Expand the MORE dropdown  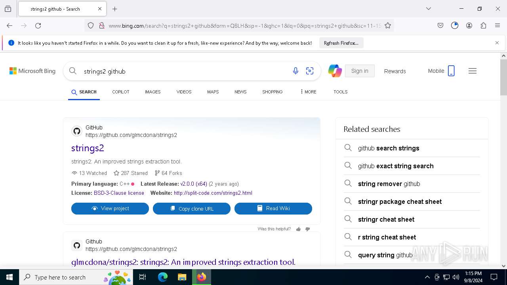point(308,92)
